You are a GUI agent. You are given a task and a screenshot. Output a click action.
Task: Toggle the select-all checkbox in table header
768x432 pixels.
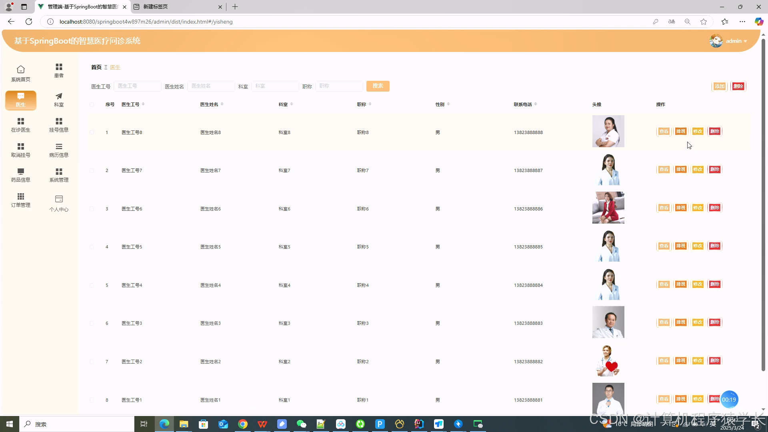(92, 105)
